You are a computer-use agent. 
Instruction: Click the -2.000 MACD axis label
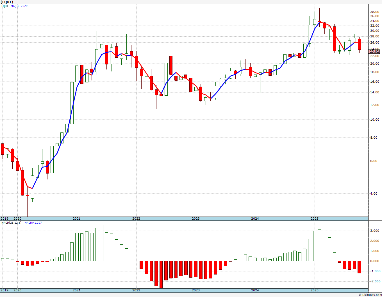(374, 281)
